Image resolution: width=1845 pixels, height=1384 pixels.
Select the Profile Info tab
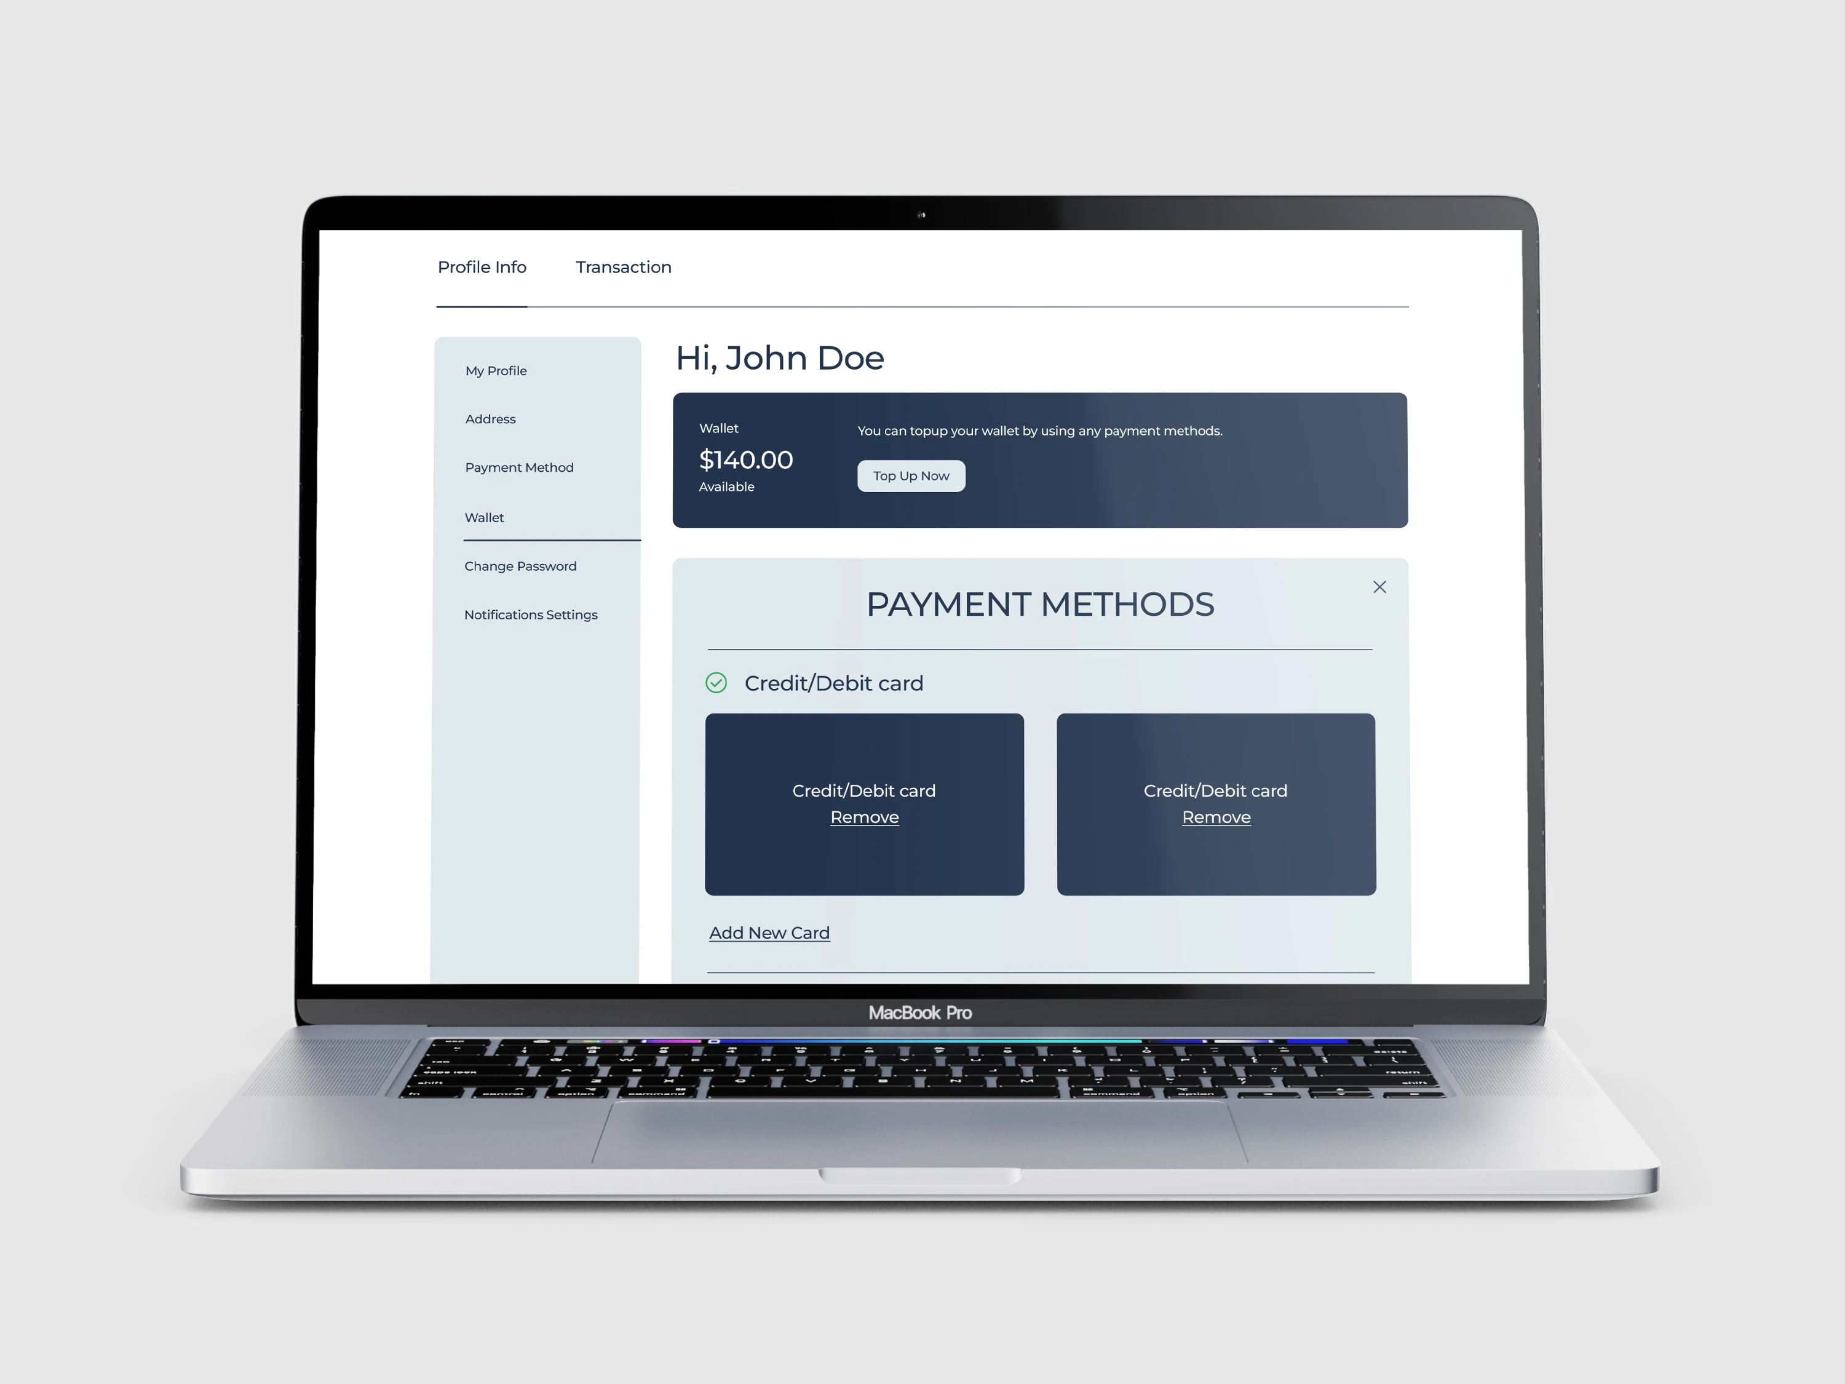click(x=482, y=268)
